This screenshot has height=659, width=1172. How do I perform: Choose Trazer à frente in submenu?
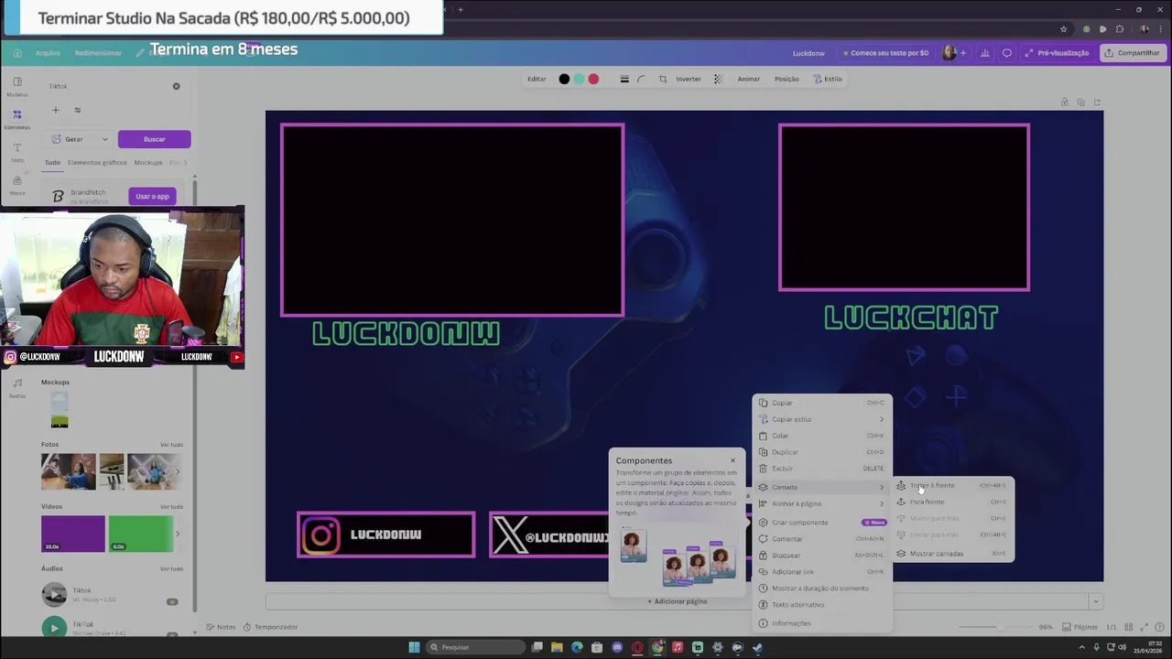pos(953,485)
